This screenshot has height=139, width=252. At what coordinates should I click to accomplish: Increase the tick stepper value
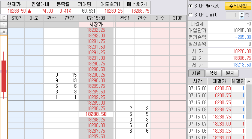point(242,13)
